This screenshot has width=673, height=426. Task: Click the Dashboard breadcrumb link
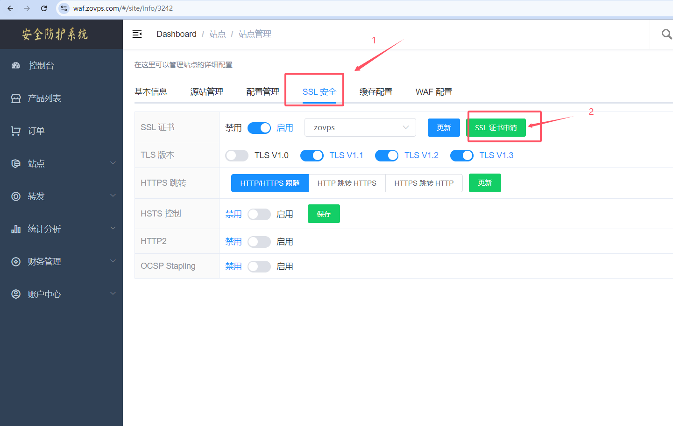177,34
